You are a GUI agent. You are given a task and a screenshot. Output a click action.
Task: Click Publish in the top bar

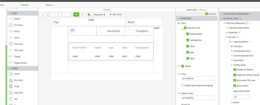25,5
